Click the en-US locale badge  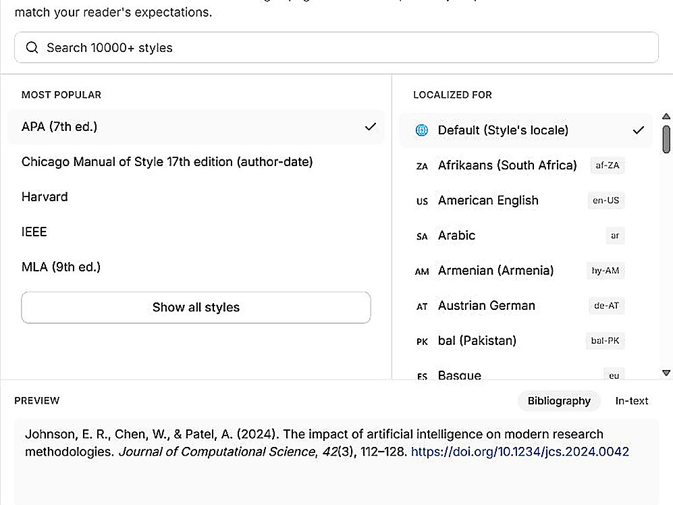pos(605,200)
